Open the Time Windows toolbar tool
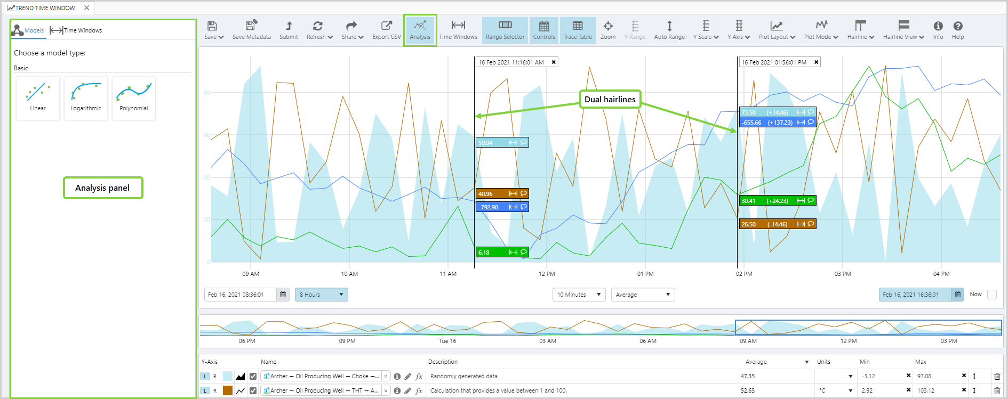 458,30
